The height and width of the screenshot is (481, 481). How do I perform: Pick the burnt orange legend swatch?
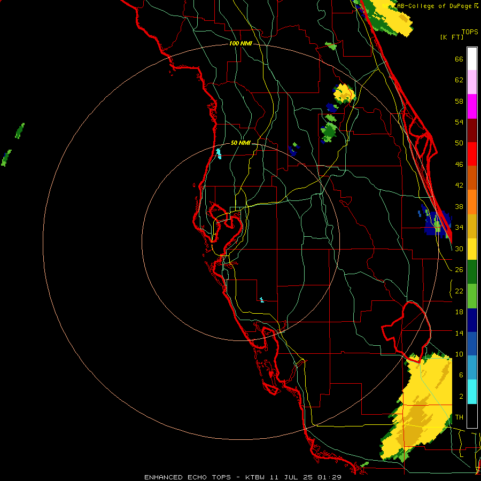pos(472,177)
